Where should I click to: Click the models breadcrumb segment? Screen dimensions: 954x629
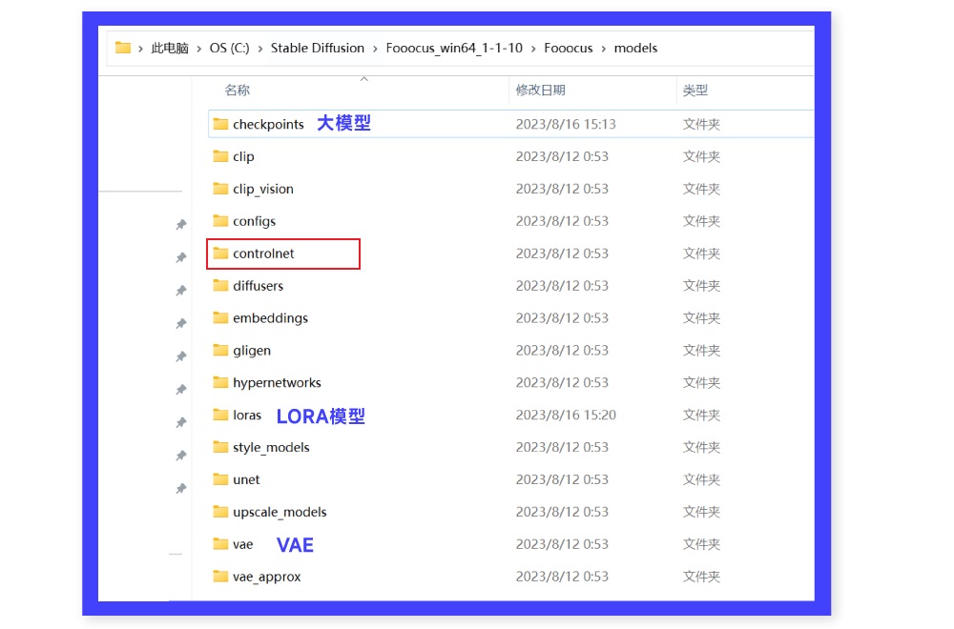pos(635,48)
